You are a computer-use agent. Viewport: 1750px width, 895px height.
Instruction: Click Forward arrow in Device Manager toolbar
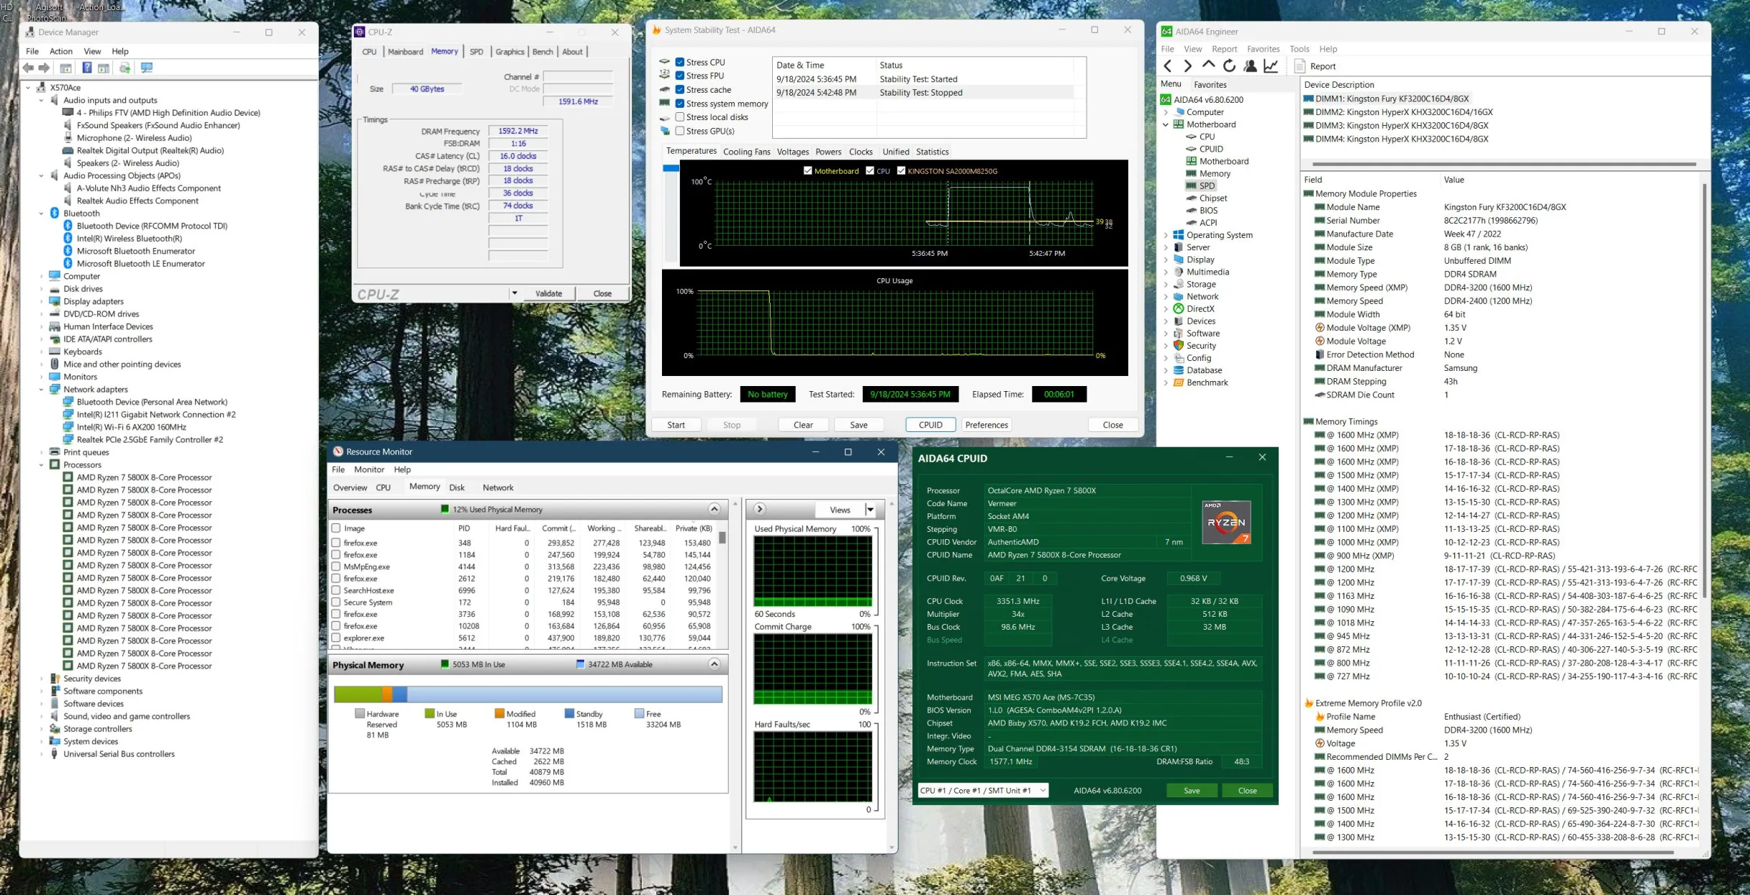tap(44, 68)
